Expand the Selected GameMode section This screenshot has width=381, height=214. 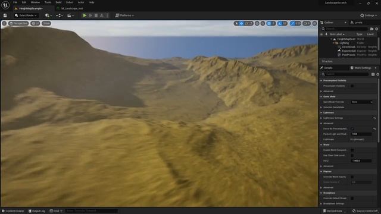(321, 107)
